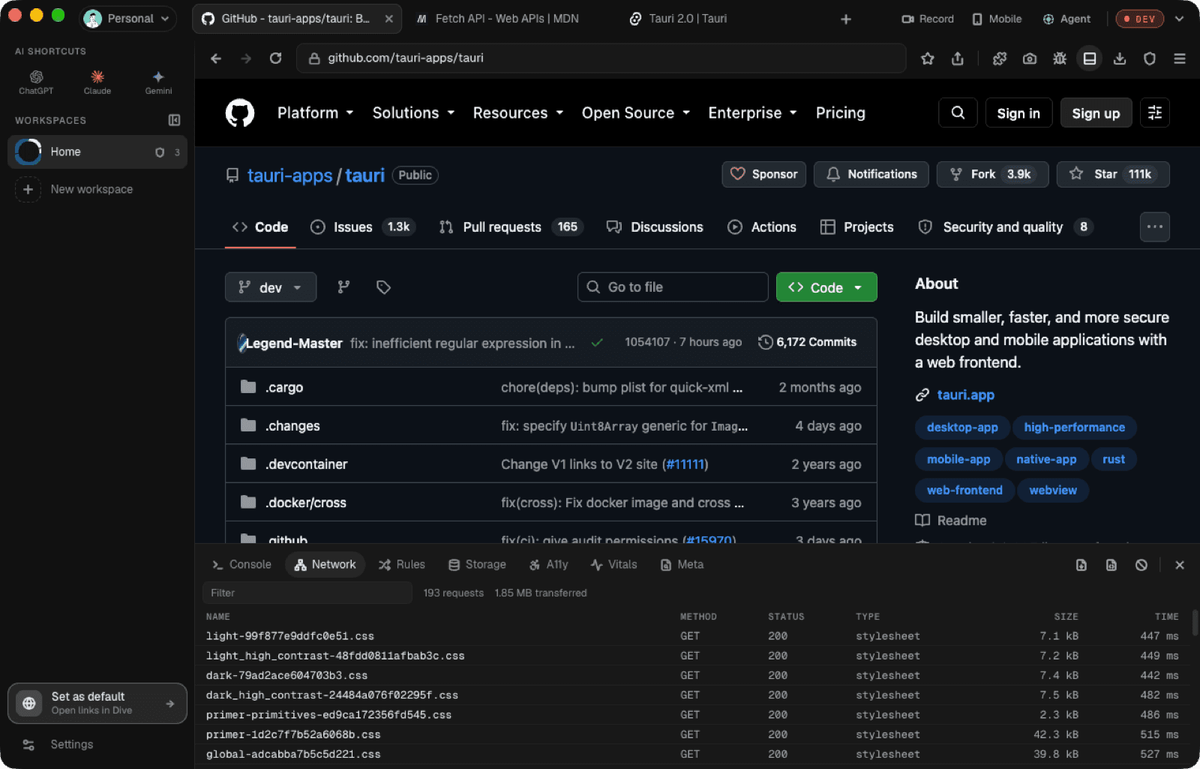Screen dimensions: 1200x769
Task: Switch to the Storage devtools tab
Action: pyautogui.click(x=477, y=565)
